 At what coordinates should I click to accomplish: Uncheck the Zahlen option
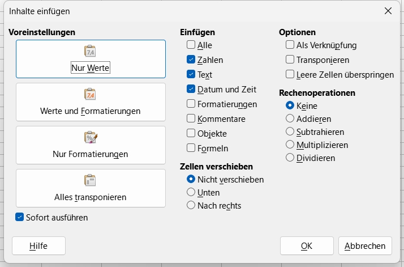pyautogui.click(x=191, y=60)
